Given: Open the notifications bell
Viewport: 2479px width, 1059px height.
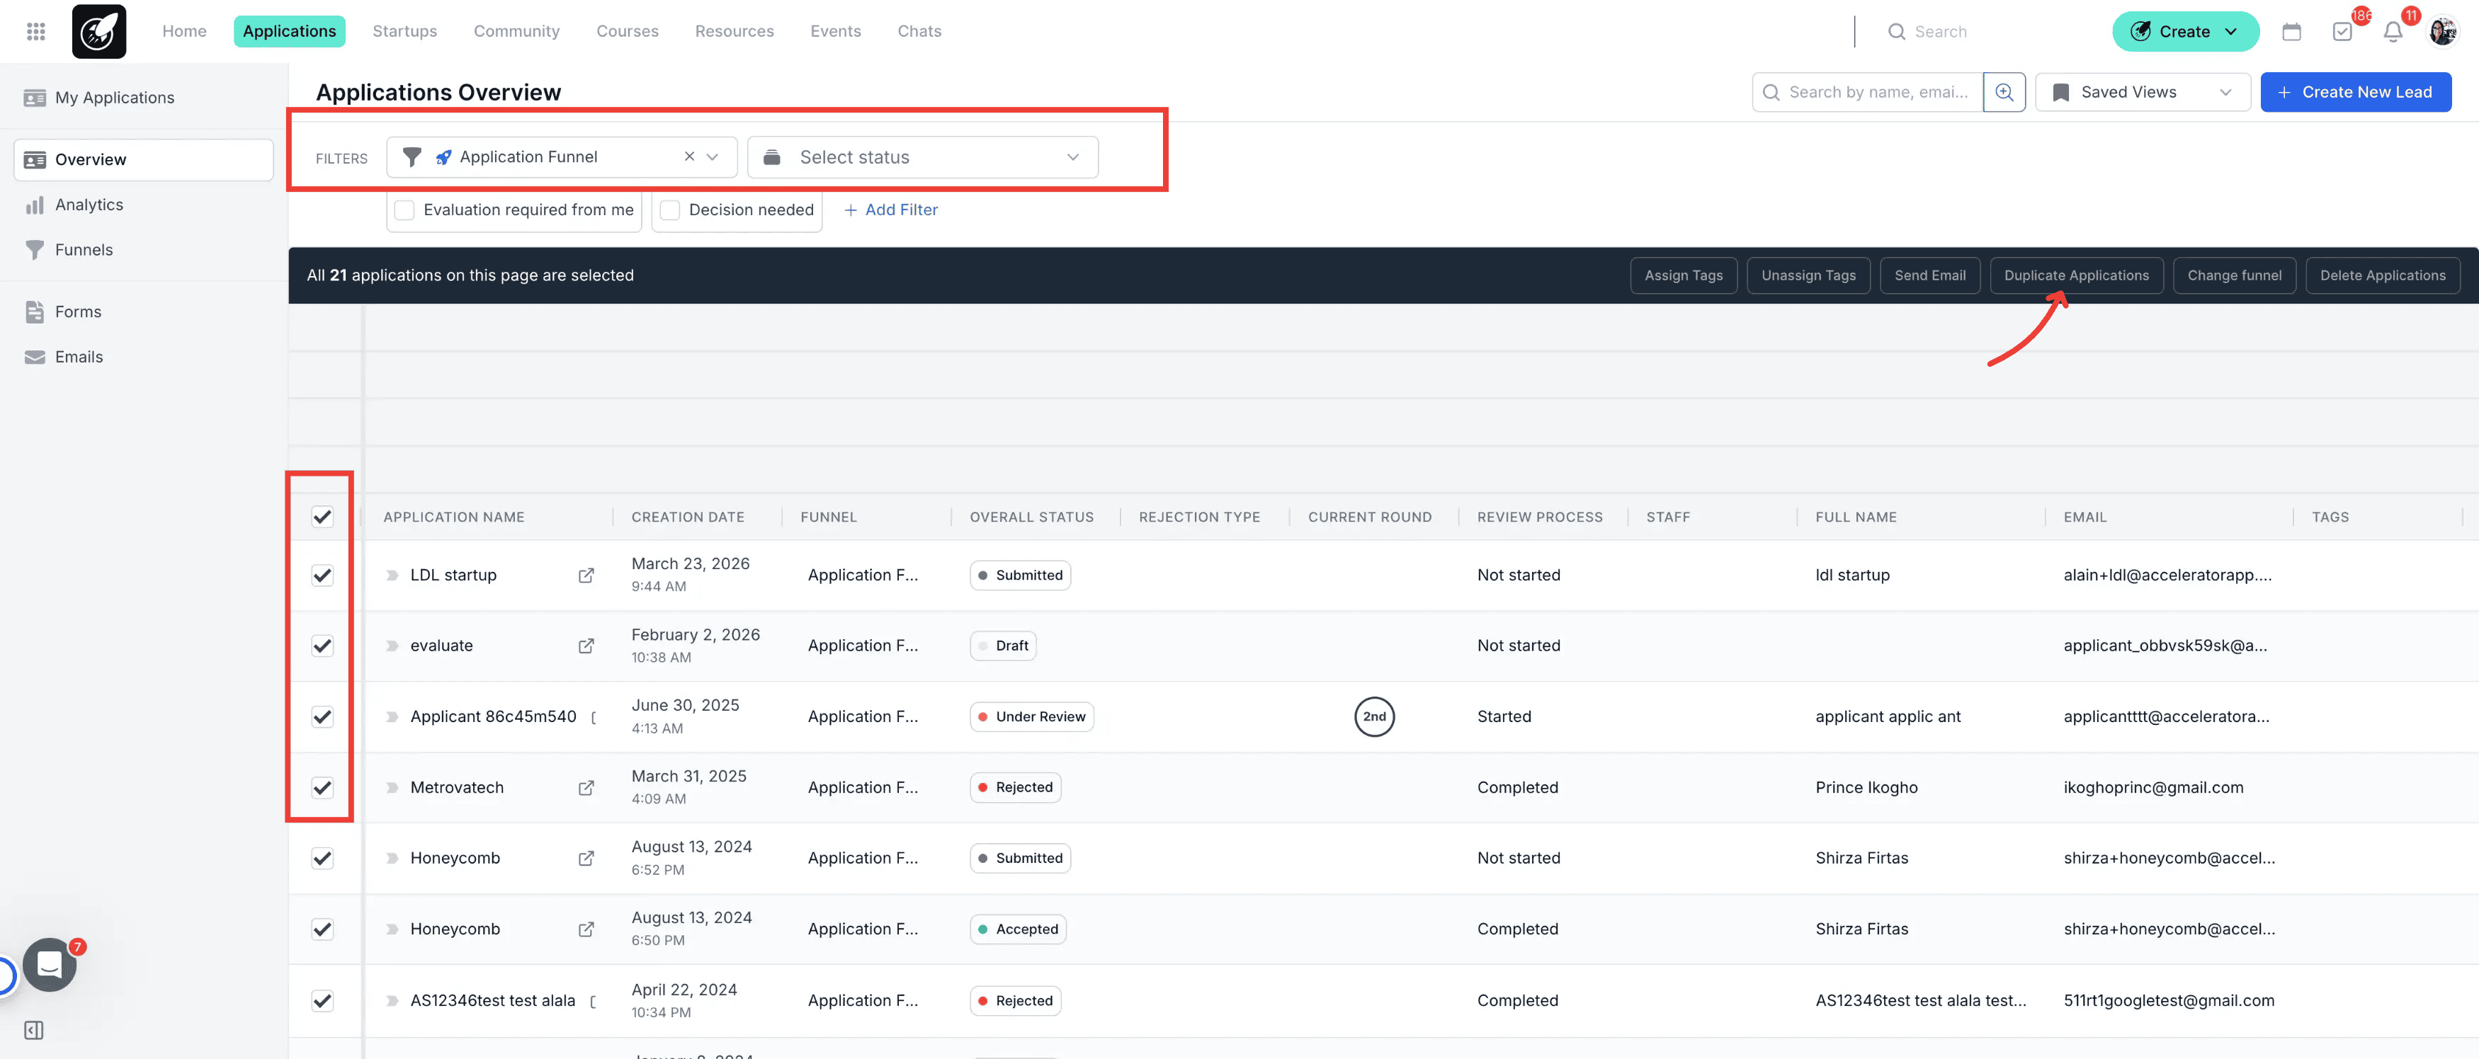Looking at the screenshot, I should 2393,32.
